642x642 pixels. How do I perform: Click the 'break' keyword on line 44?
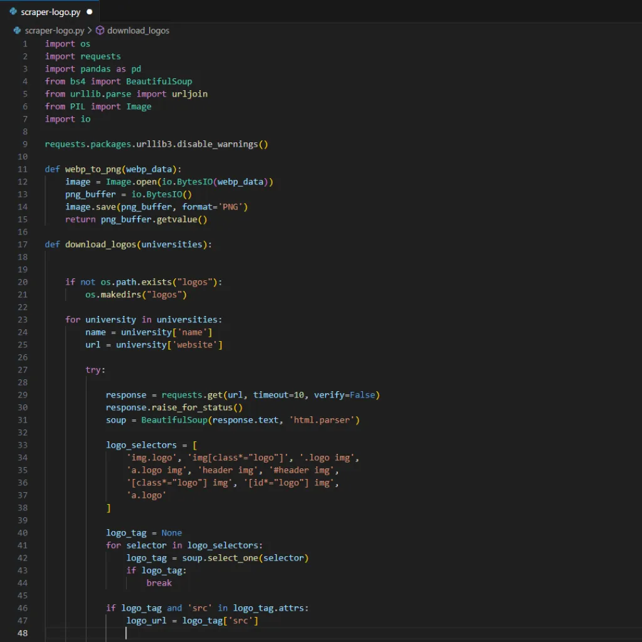pyautogui.click(x=159, y=583)
